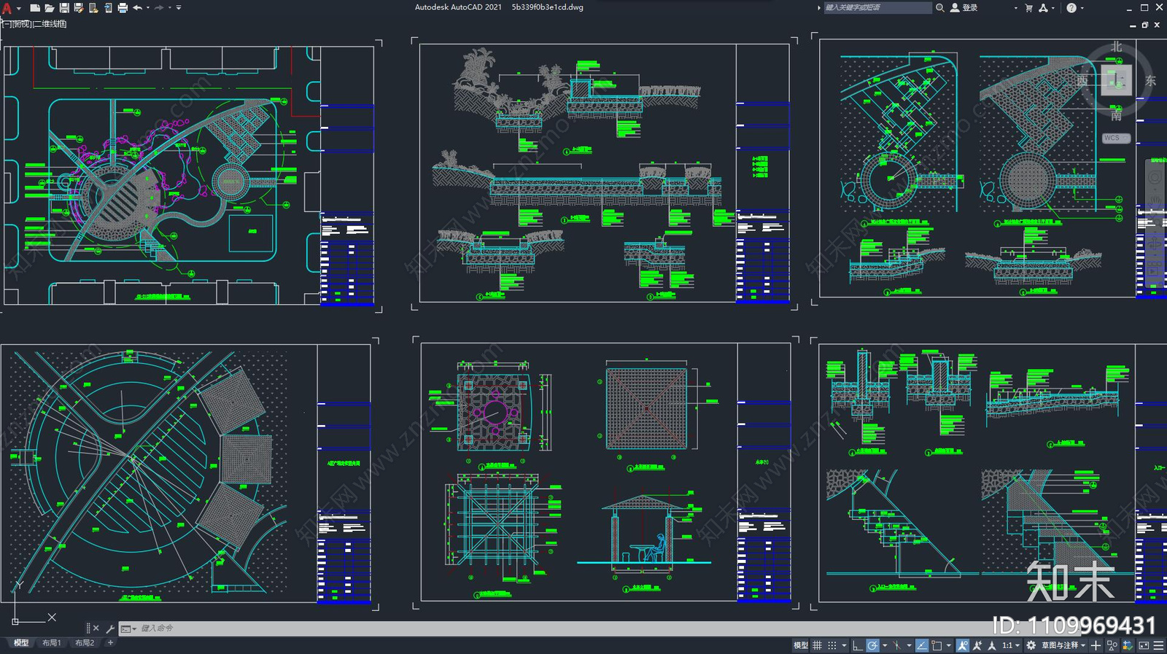Click Save to Web & Mobile icon
The width and height of the screenshot is (1167, 654).
[108, 8]
